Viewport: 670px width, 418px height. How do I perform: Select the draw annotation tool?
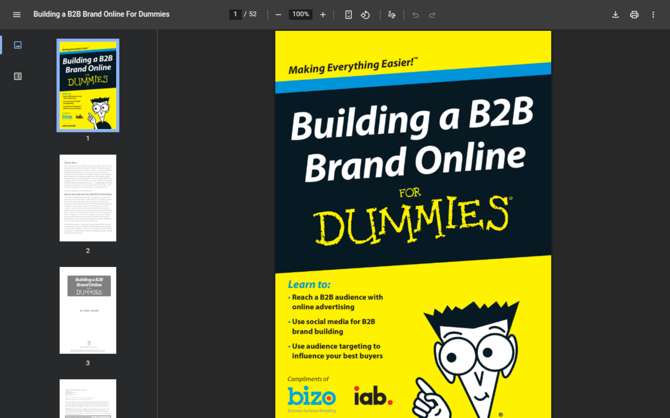coord(392,15)
